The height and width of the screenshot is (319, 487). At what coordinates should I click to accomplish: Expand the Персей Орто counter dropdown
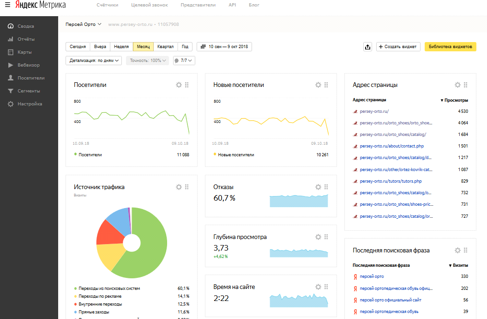(83, 24)
